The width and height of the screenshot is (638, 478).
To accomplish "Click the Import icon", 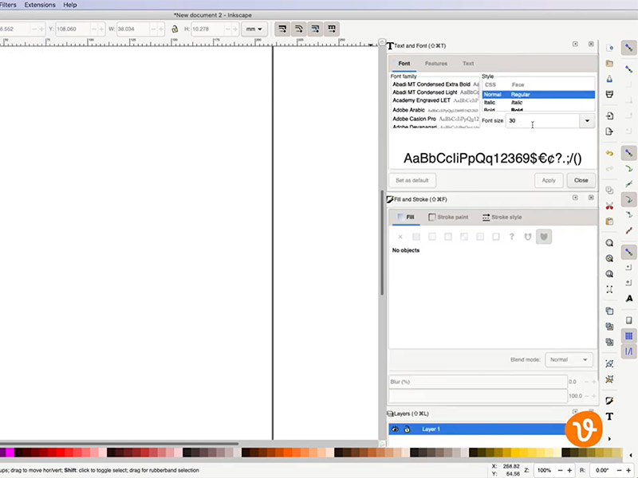I will coord(609,116).
